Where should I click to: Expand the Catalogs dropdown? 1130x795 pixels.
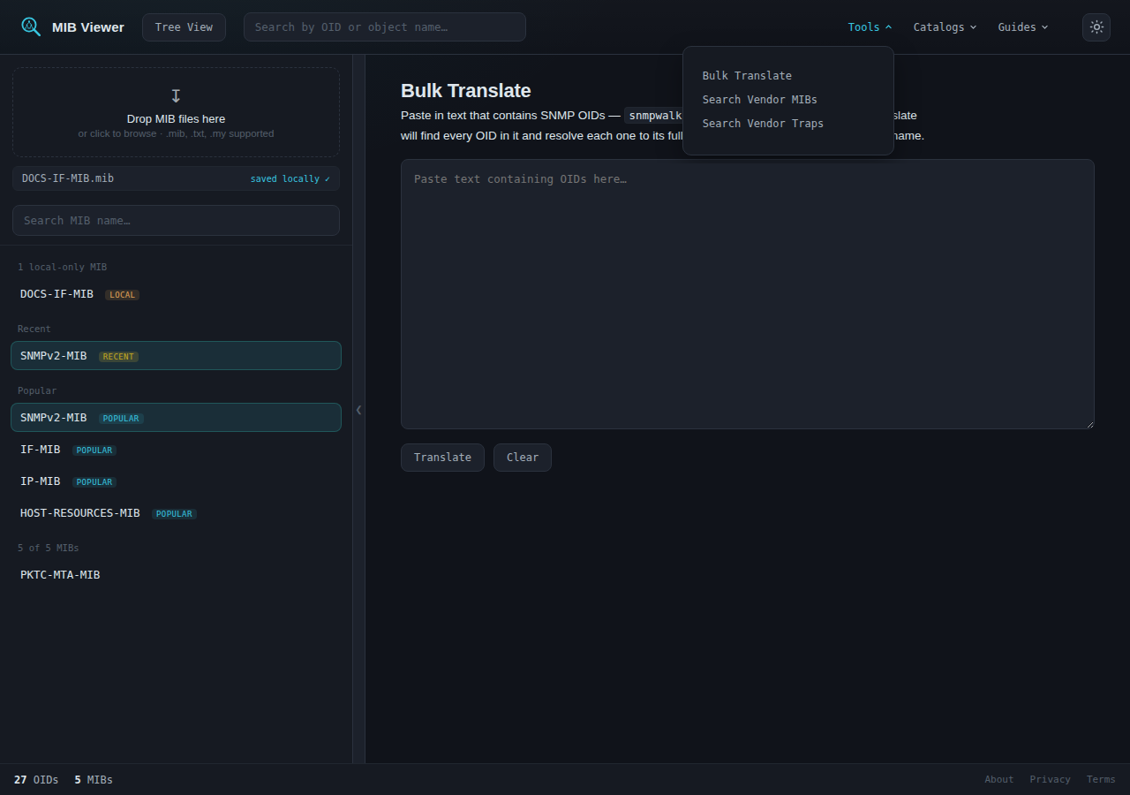click(945, 27)
